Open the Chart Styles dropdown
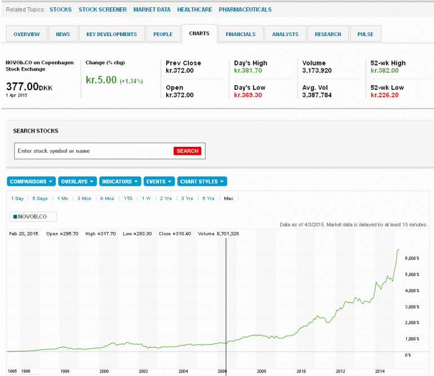434x376 pixels. (x=202, y=182)
